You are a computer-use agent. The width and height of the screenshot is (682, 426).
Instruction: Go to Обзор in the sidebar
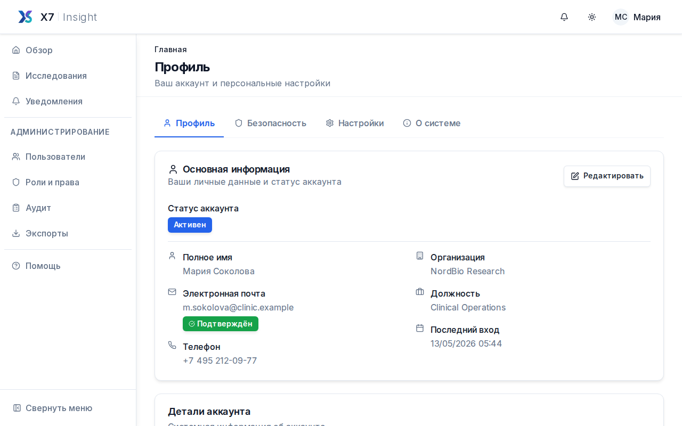click(68, 50)
